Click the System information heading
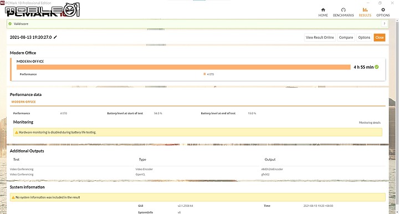The image size is (399, 214). (27, 187)
